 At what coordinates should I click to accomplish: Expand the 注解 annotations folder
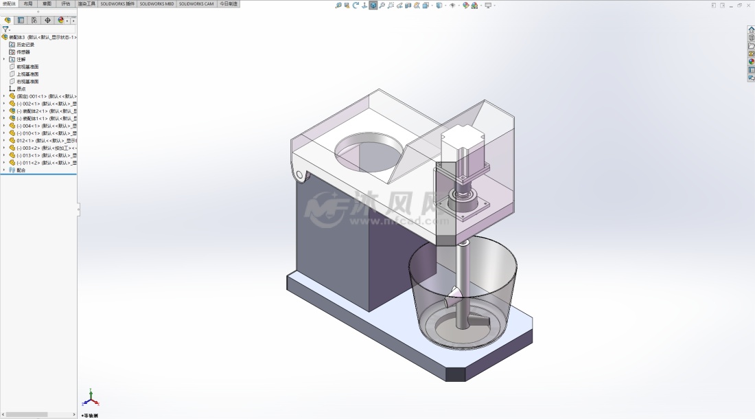(4, 59)
